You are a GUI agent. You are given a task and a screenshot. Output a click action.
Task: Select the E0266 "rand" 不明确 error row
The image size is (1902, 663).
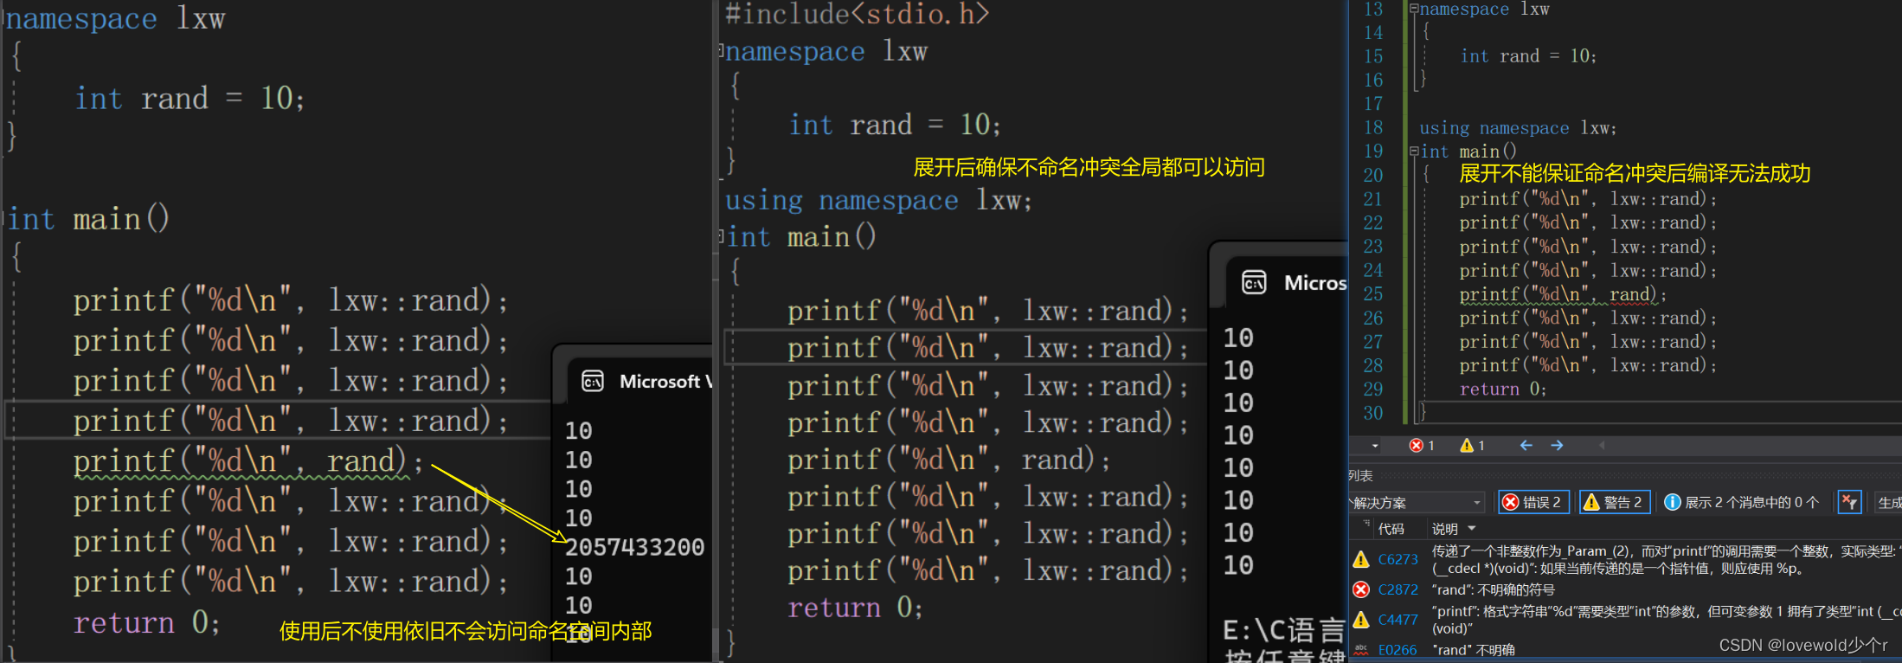1475,650
